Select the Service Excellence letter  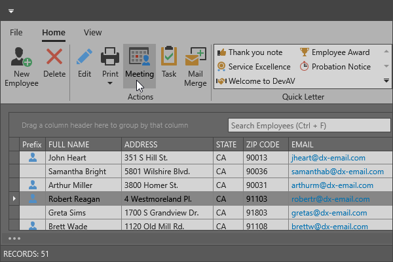[253, 67]
